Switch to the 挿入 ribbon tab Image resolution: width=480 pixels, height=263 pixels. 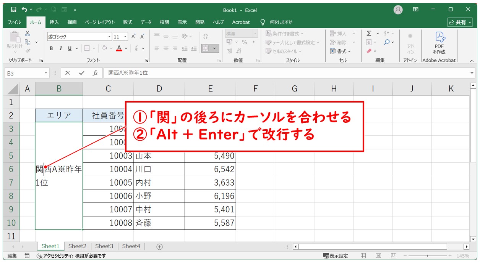(x=54, y=22)
